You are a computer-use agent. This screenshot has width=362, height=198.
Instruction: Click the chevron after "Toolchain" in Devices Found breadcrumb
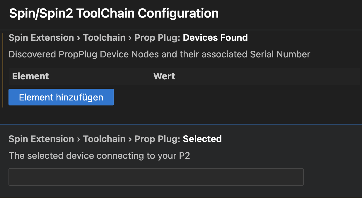(130, 38)
